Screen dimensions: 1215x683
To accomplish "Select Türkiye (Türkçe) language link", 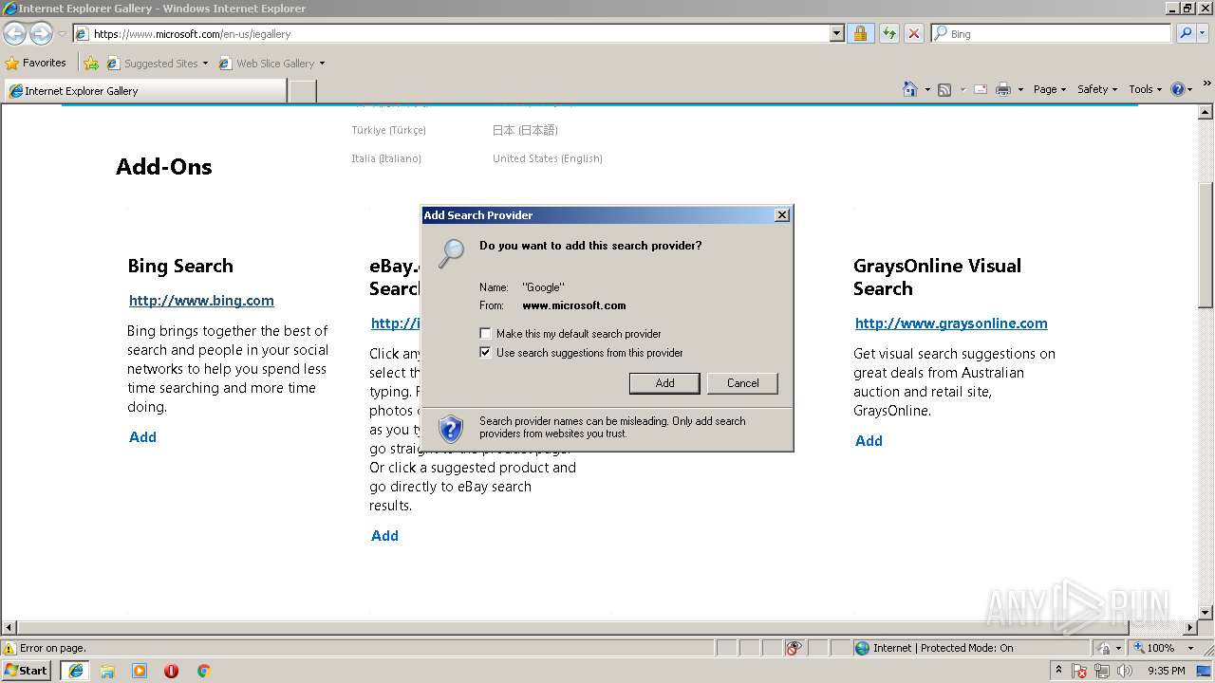I will tap(388, 130).
